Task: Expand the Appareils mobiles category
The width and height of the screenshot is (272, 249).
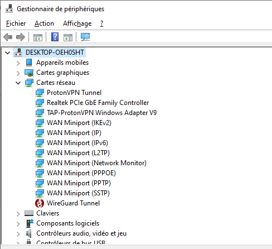Action: click(x=18, y=63)
